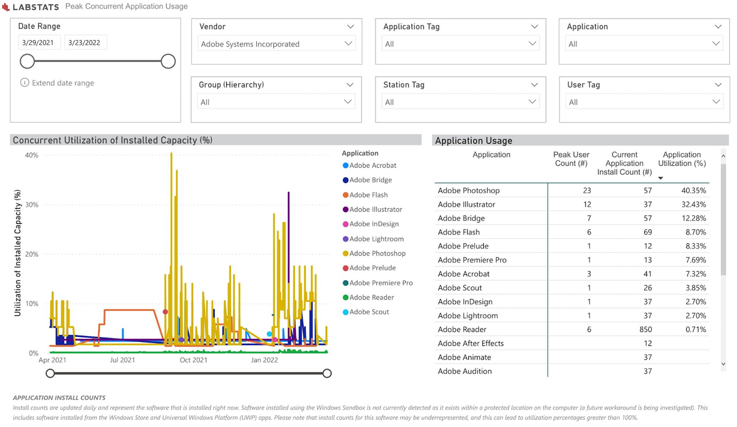737x427 pixels.
Task: Click the end date field 3/23/2022
Action: 85,43
